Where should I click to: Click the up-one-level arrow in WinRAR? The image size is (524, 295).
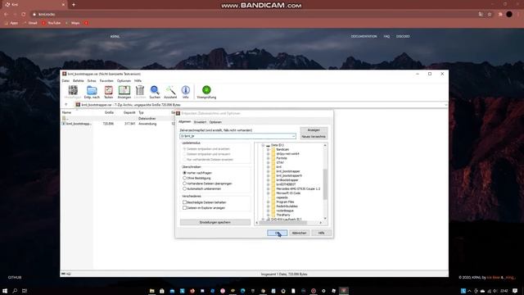65,105
